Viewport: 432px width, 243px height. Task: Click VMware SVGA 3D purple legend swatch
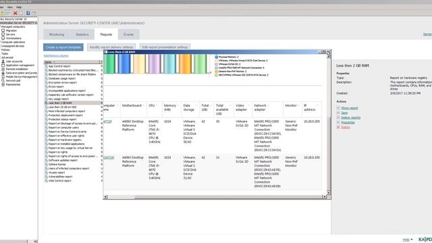(216, 64)
